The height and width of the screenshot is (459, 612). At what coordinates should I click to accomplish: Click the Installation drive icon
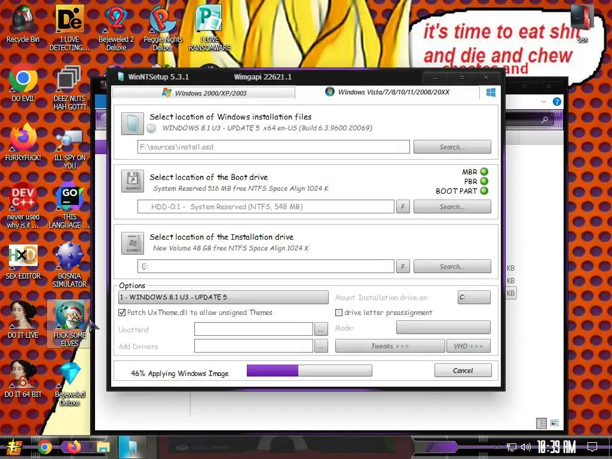point(132,243)
